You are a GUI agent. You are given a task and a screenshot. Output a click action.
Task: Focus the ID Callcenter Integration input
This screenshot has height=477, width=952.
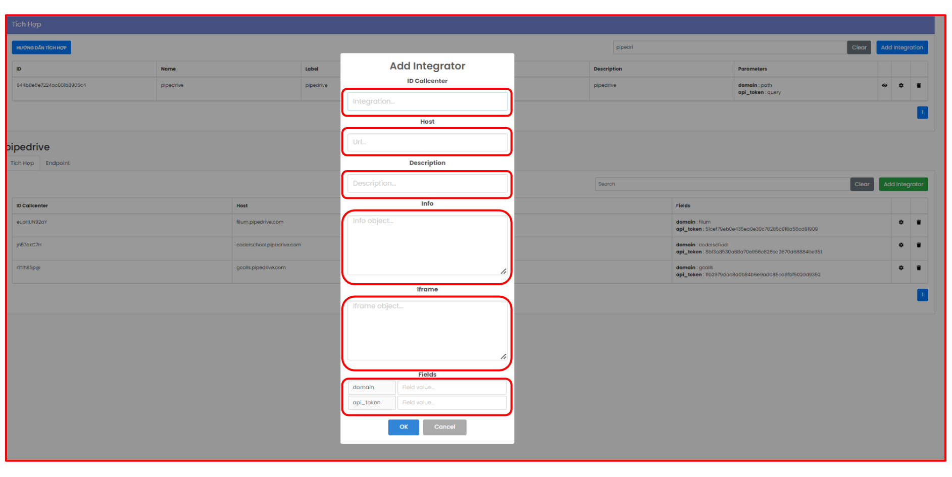click(x=427, y=101)
